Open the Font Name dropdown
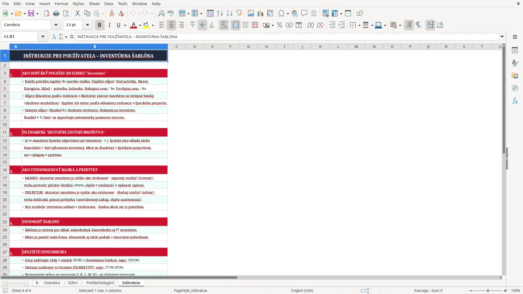This screenshot has width=523, height=294. coord(55,25)
